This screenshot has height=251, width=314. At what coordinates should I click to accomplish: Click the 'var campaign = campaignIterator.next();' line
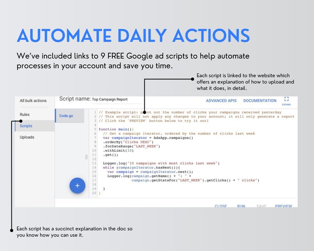[150, 172]
